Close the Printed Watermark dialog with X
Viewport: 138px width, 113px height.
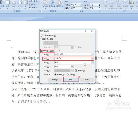(x=92, y=31)
